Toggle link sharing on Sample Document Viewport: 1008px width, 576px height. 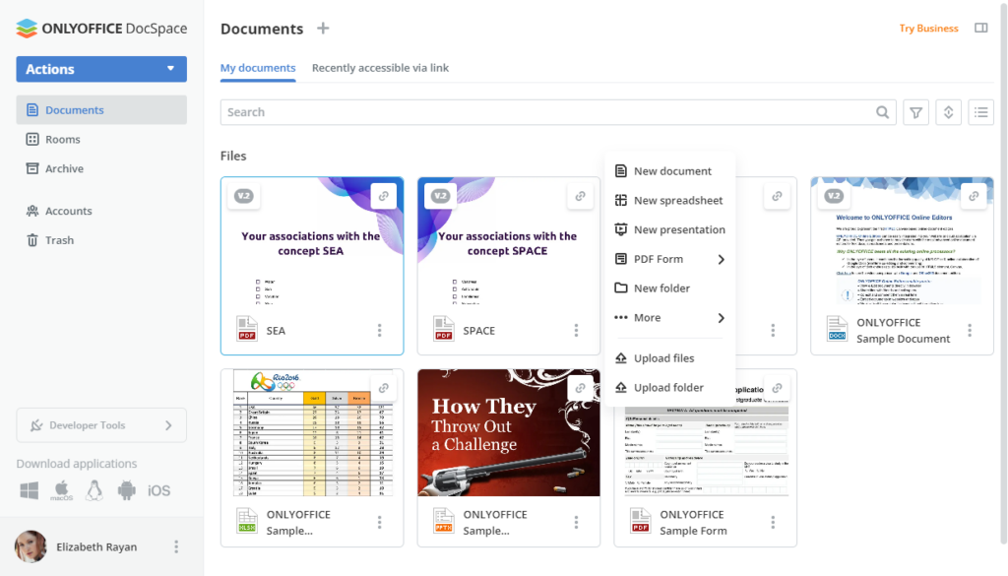coord(973,195)
